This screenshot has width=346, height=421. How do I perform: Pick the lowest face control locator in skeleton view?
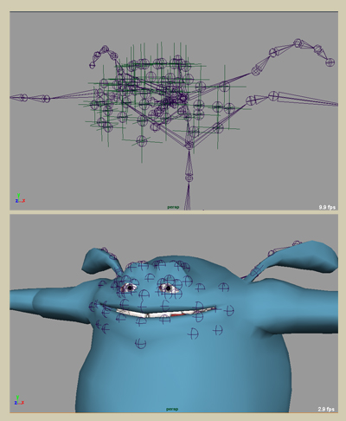[x=141, y=141]
